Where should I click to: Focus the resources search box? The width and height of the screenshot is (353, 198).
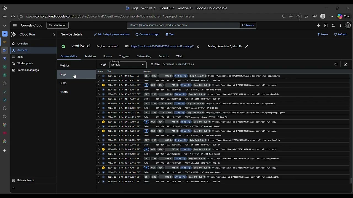183,25
